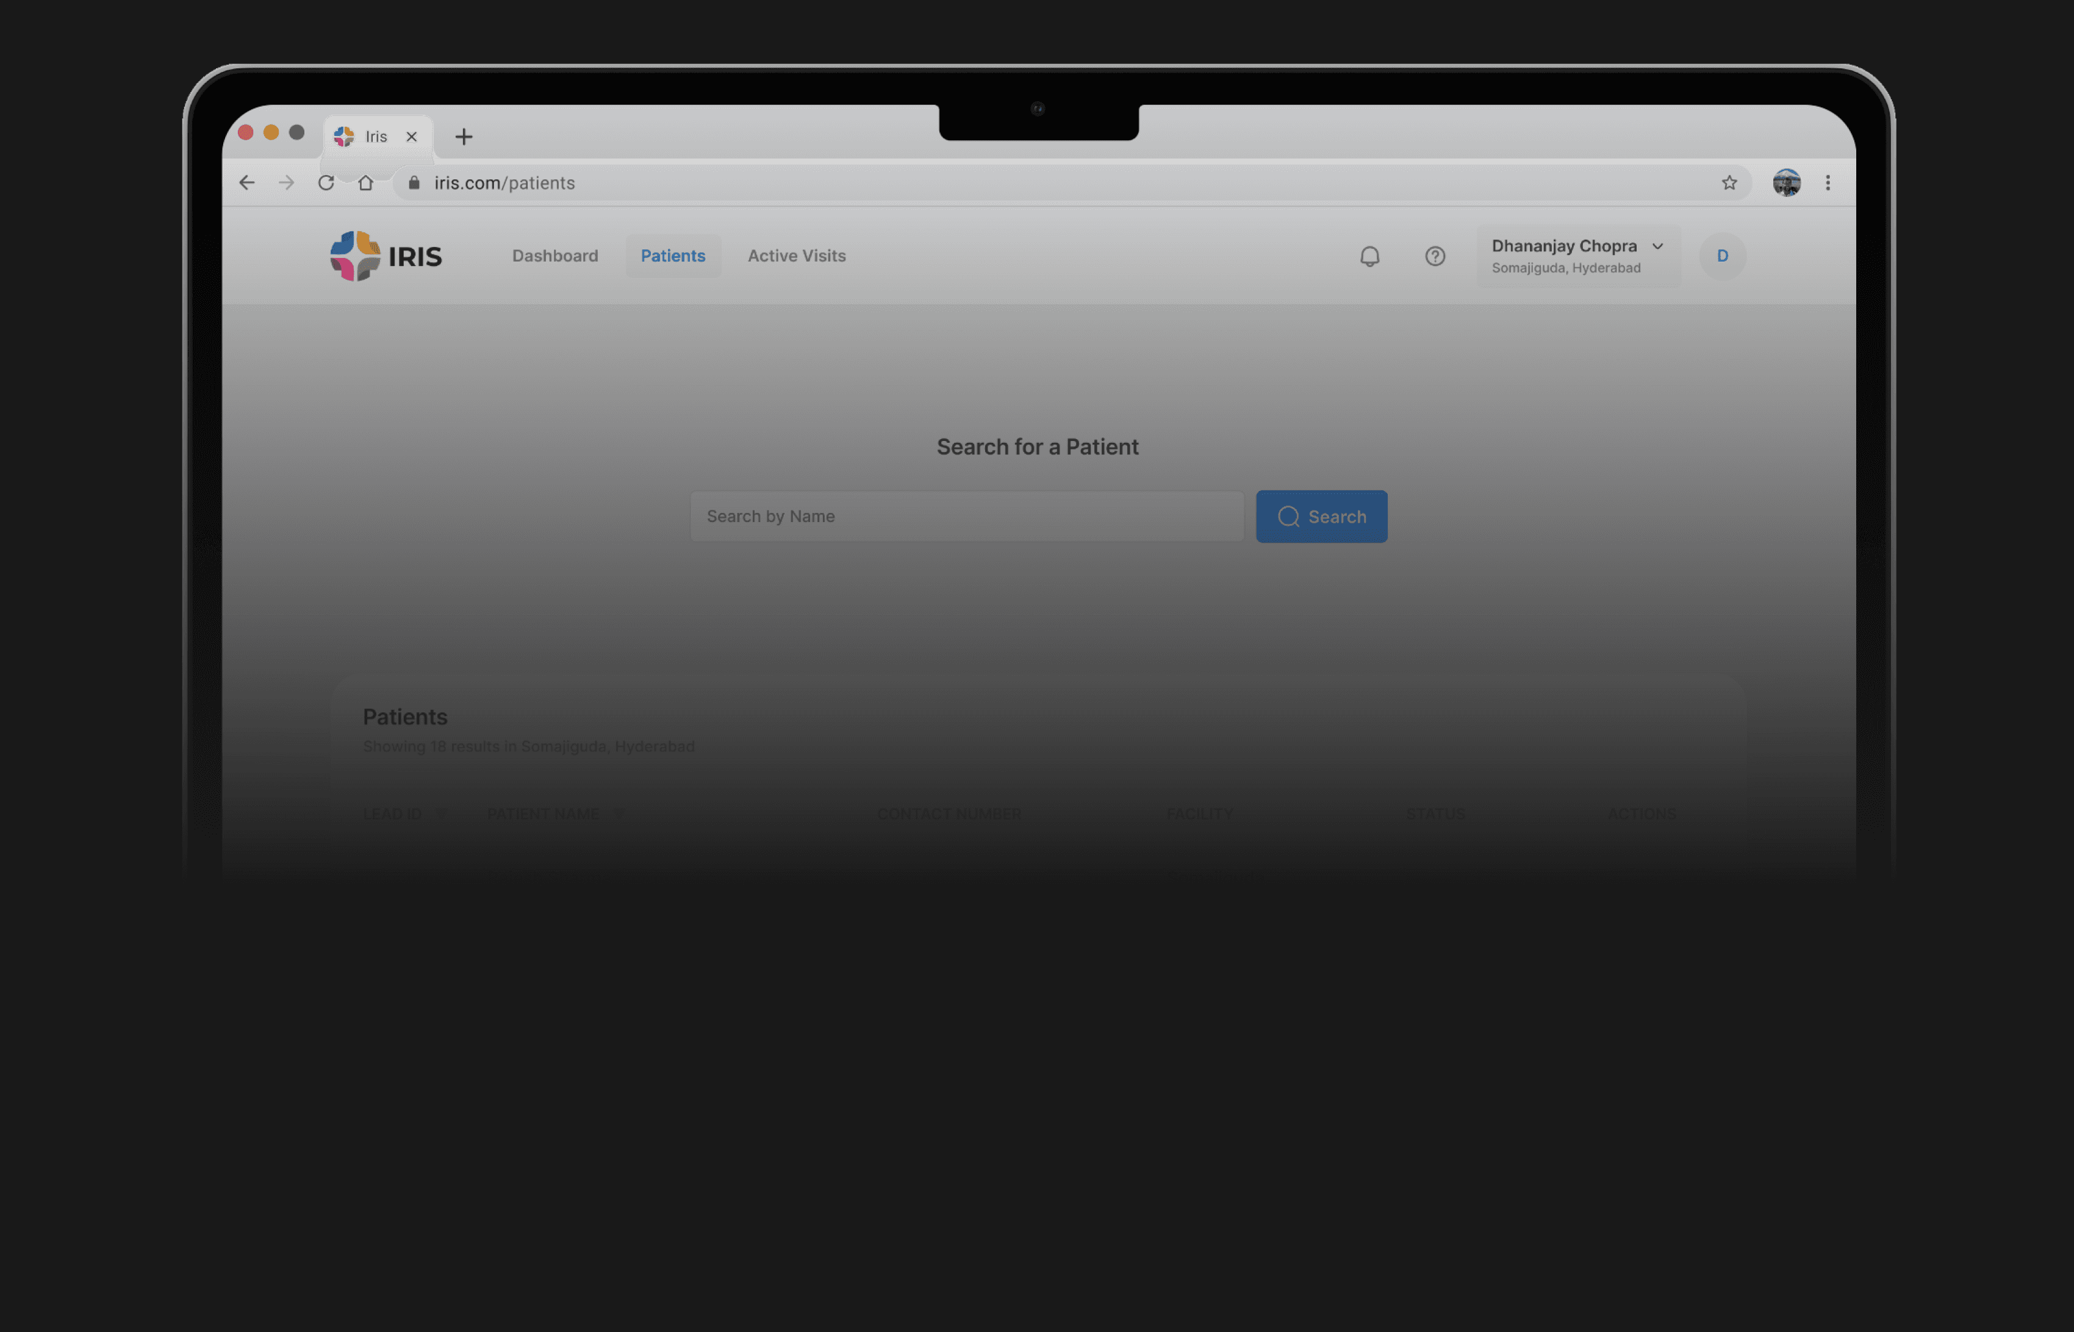Focus the Search by Name field
The width and height of the screenshot is (2074, 1332).
tap(966, 517)
